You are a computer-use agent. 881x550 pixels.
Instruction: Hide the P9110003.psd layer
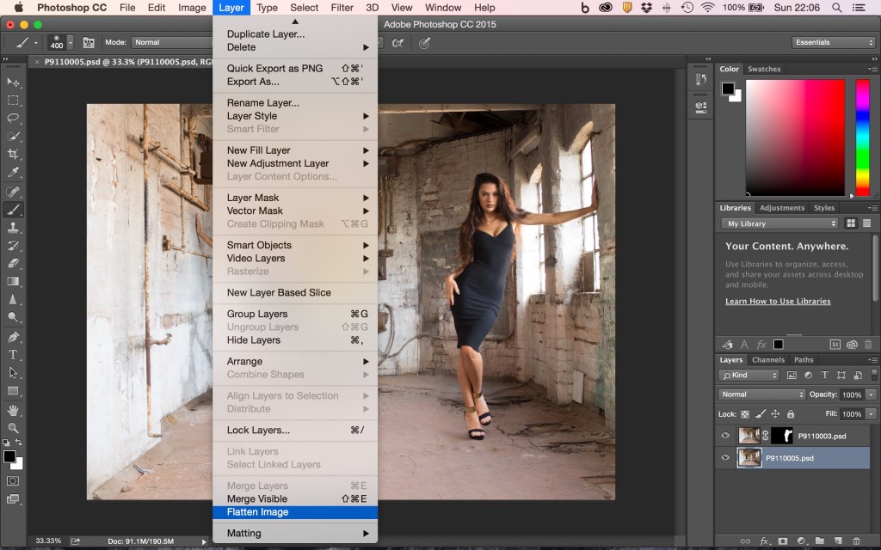point(725,436)
